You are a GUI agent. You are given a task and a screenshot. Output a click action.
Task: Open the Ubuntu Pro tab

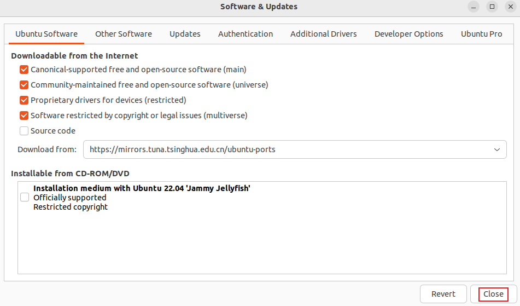point(481,34)
